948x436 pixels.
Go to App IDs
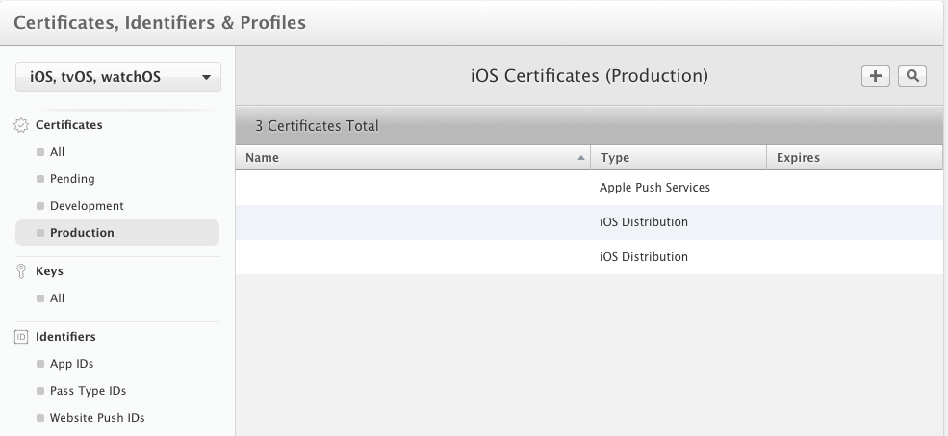click(71, 364)
